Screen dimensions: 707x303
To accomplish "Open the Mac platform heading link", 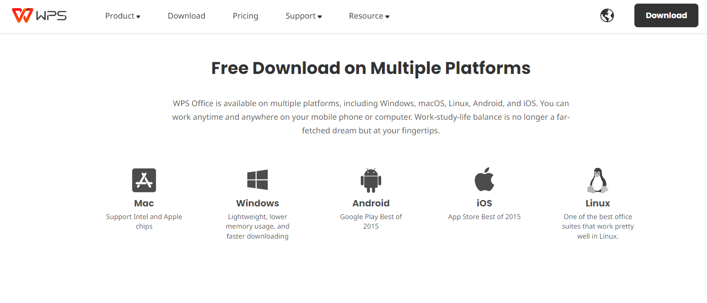I will (144, 203).
